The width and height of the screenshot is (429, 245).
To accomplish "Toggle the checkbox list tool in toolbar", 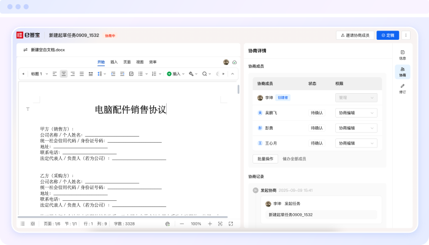I will pos(131,73).
